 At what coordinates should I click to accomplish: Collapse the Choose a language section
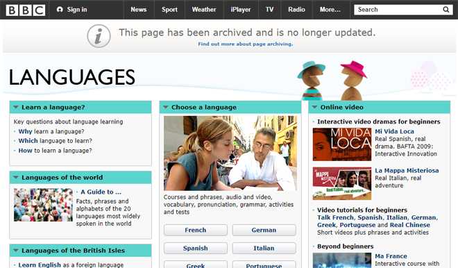166,107
